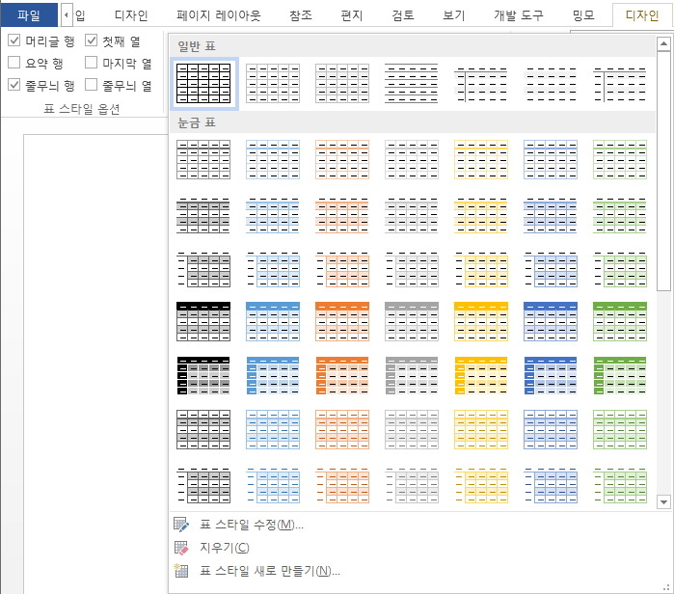This screenshot has height=594, width=674.
Task: Switch to the 페이지 레이아웃 tab
Action: click(218, 15)
